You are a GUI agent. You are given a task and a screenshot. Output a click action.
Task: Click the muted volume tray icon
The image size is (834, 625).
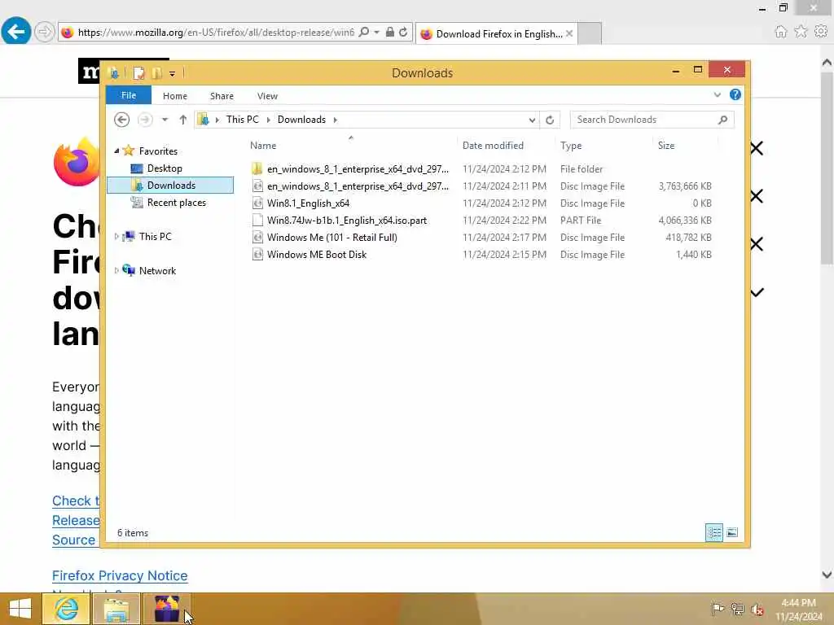(757, 609)
